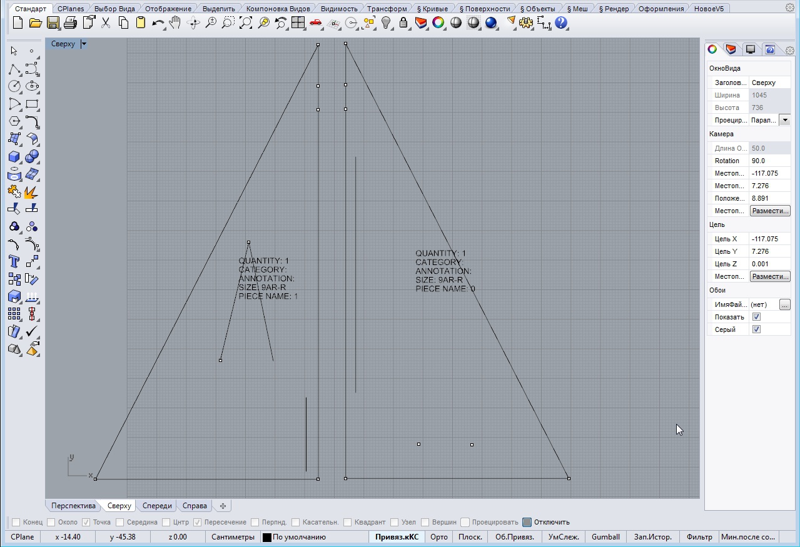Click the Rotation value field
The width and height of the screenshot is (800, 547).
[769, 161]
